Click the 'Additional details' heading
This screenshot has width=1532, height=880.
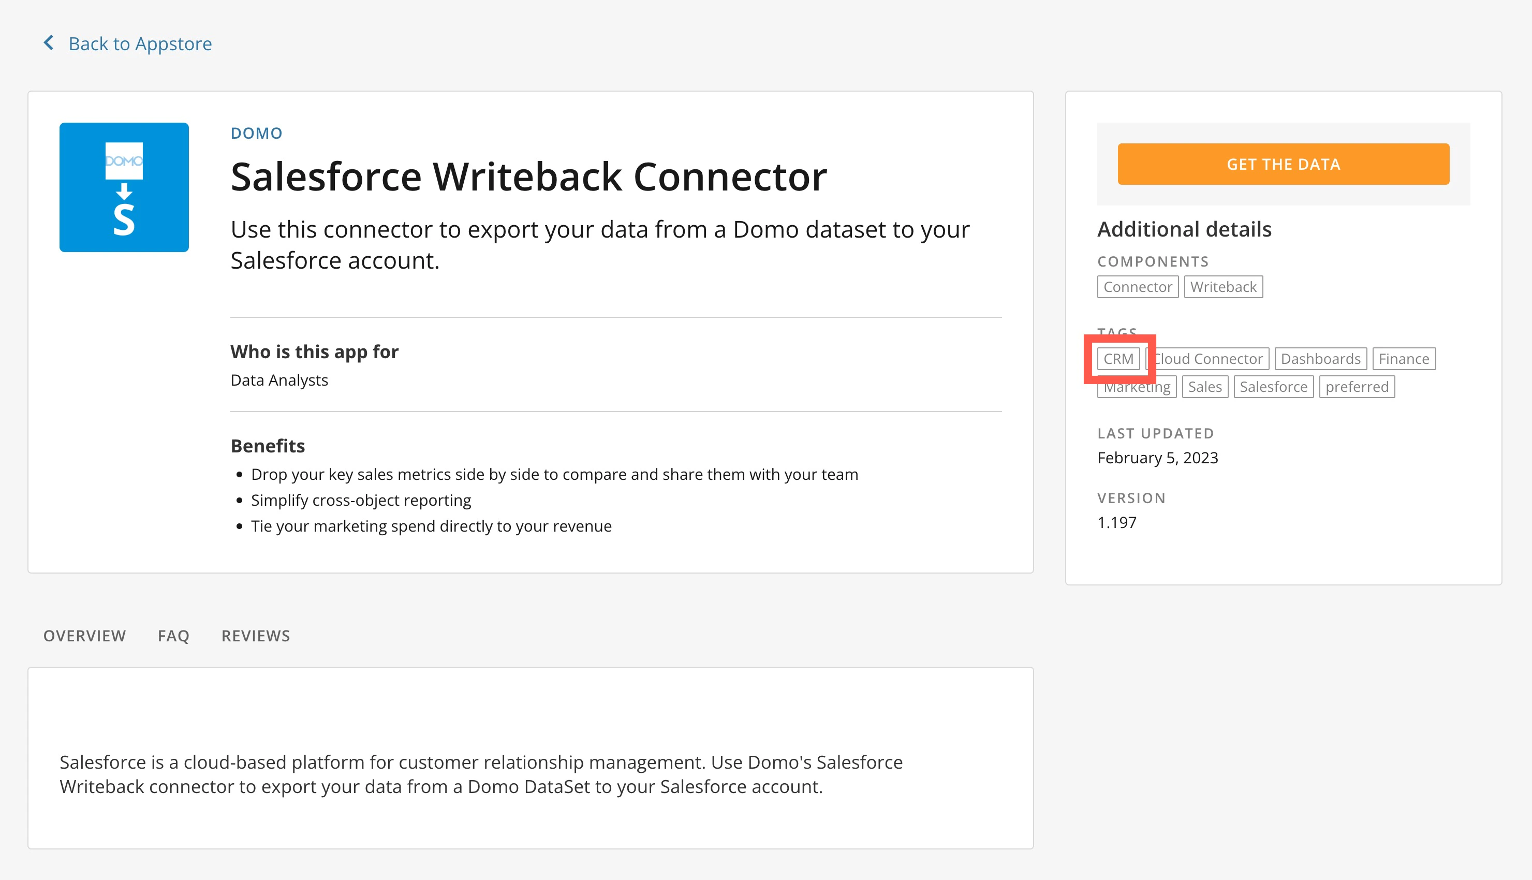[1184, 229]
